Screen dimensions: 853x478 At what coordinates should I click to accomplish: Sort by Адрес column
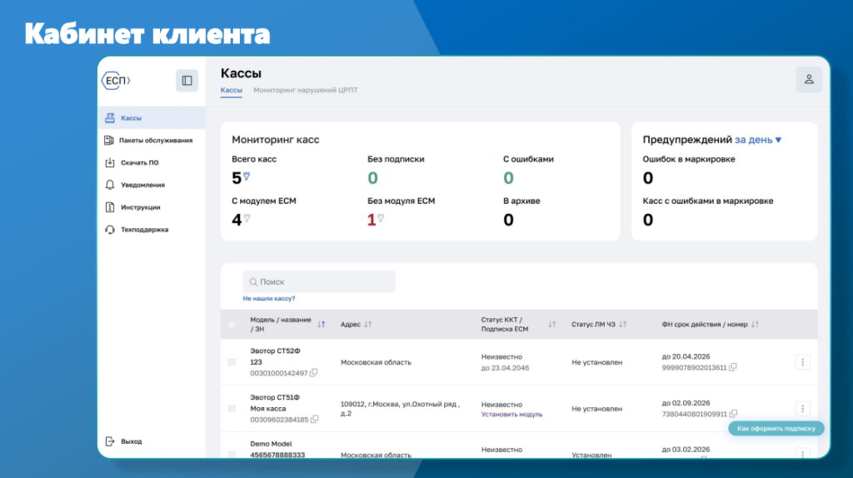tap(368, 324)
